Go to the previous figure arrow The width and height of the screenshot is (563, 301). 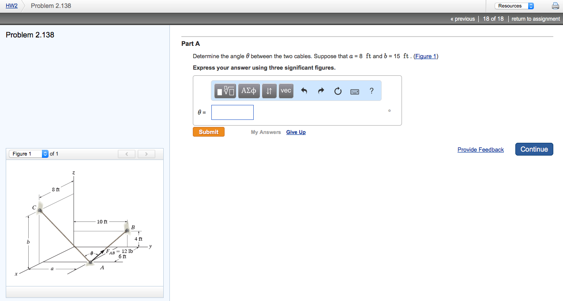coord(127,154)
